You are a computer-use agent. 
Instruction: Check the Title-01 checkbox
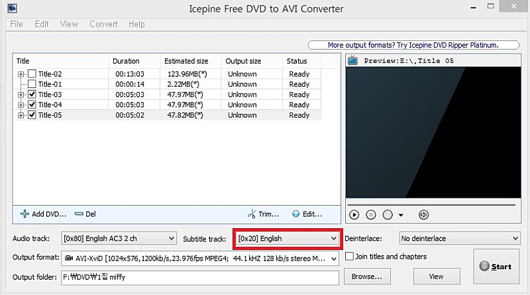(32, 84)
